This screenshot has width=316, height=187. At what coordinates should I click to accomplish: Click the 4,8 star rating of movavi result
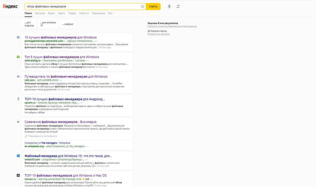85,179
